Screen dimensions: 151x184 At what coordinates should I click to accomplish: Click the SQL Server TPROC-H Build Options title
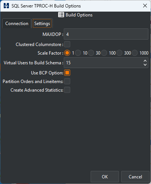pyautogui.click(x=46, y=6)
